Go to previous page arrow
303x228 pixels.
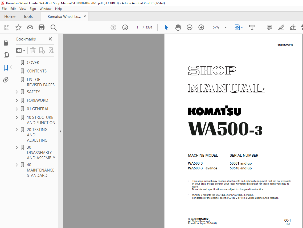click(113, 27)
